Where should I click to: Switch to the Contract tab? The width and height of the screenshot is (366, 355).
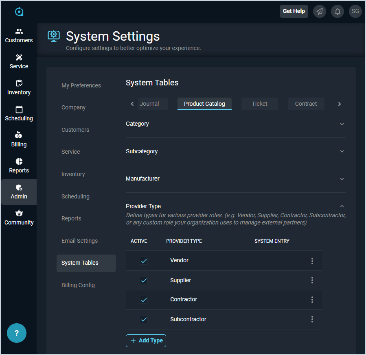pyautogui.click(x=306, y=104)
